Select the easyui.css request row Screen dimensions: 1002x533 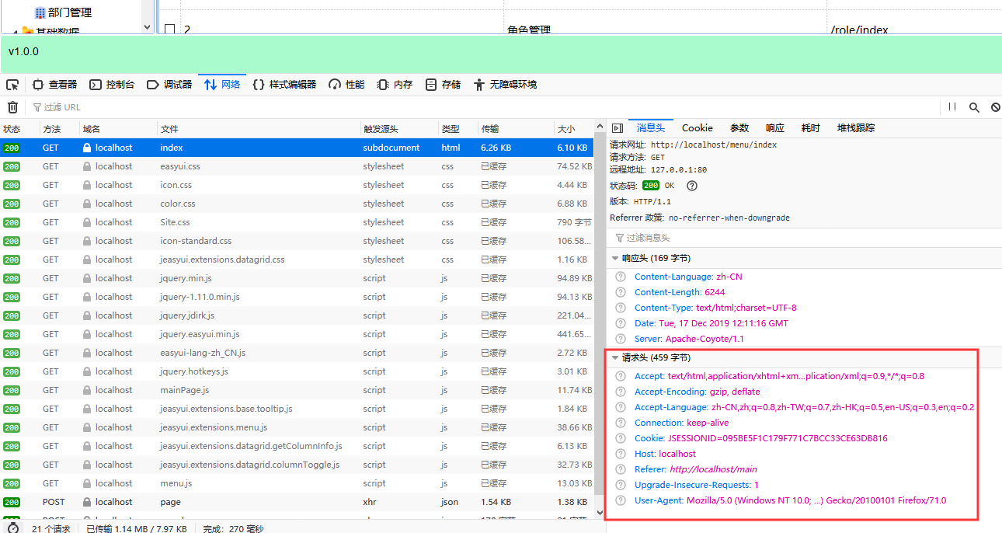297,166
